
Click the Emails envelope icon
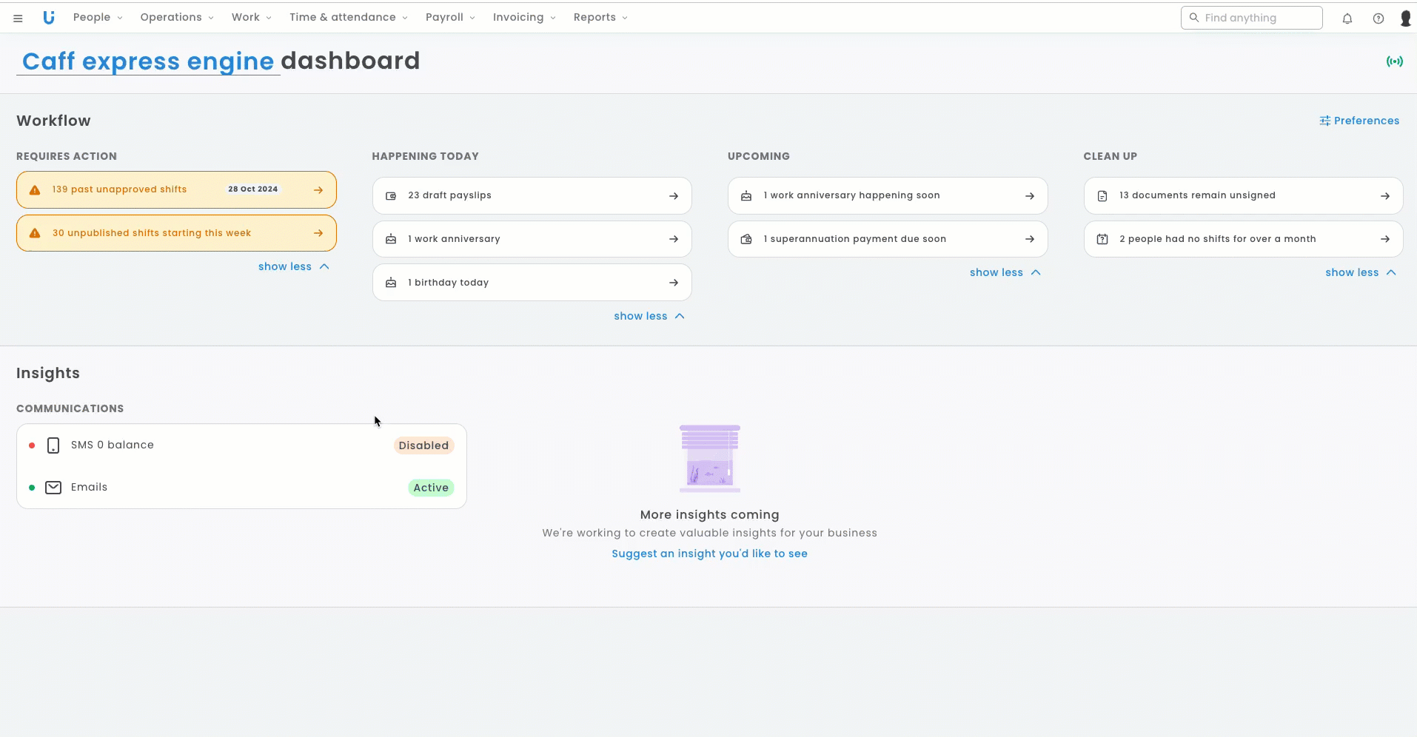tap(53, 488)
